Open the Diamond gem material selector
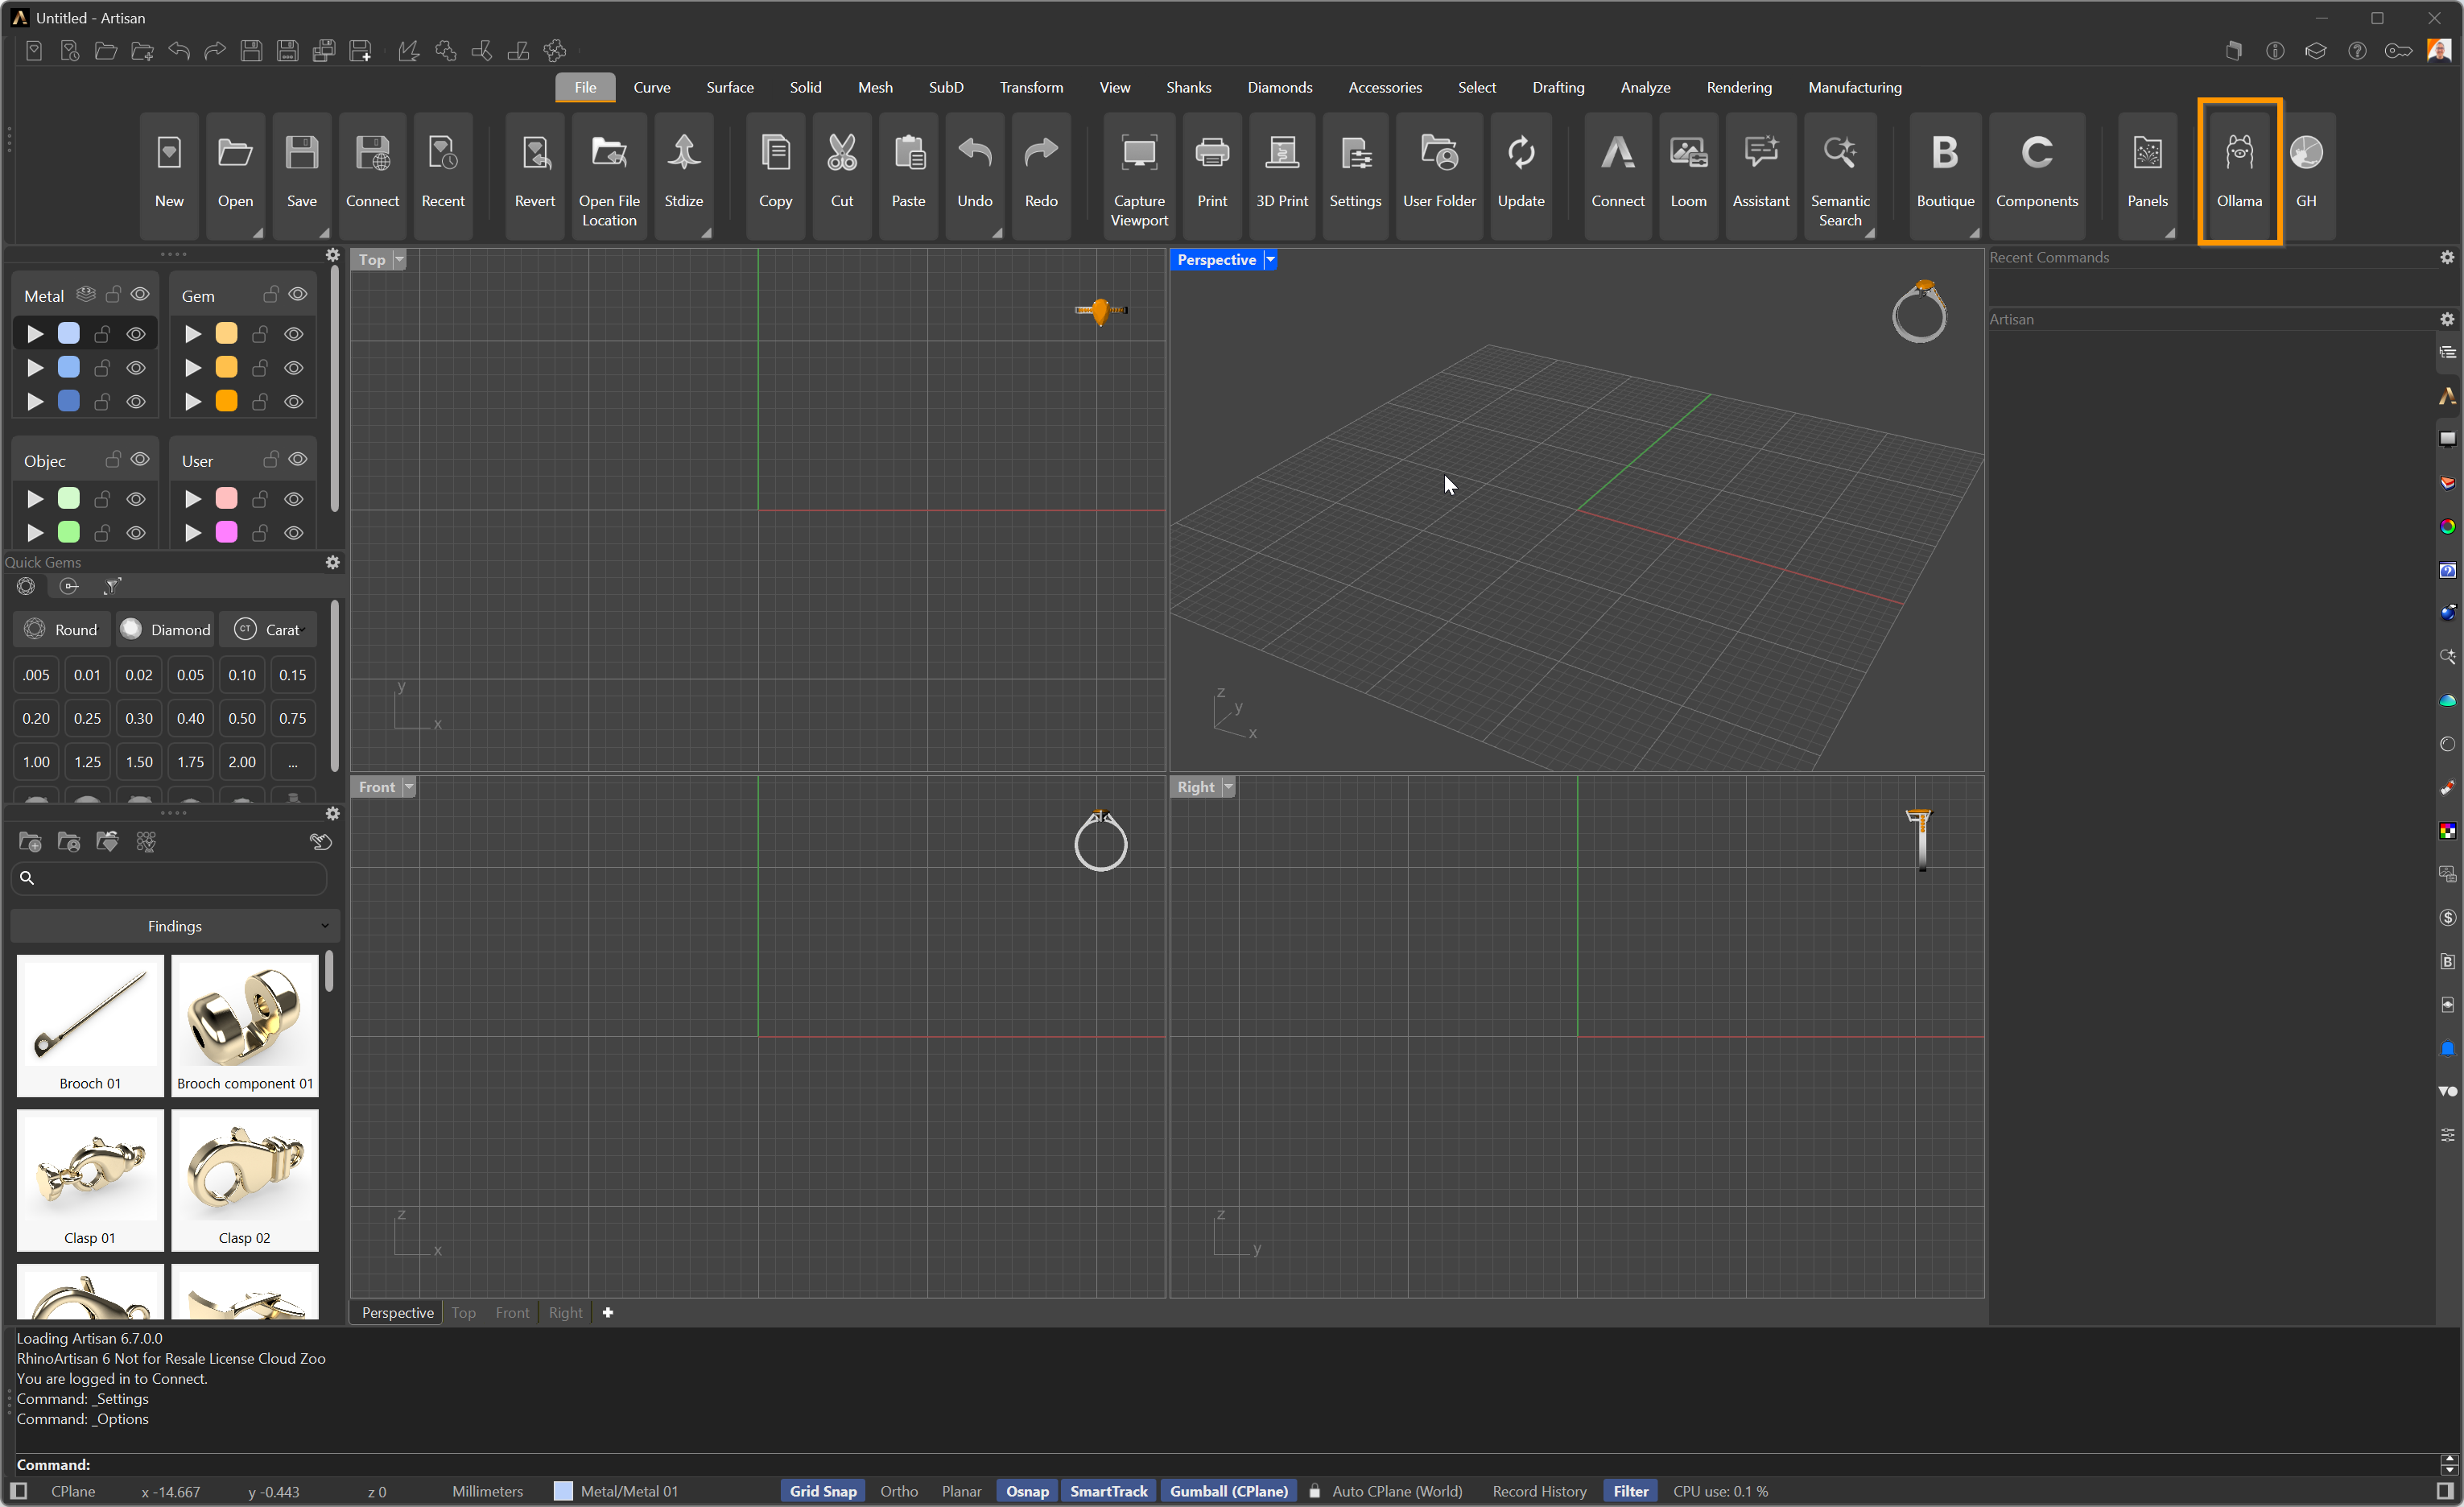Image resolution: width=2464 pixels, height=1507 pixels. (x=165, y=629)
